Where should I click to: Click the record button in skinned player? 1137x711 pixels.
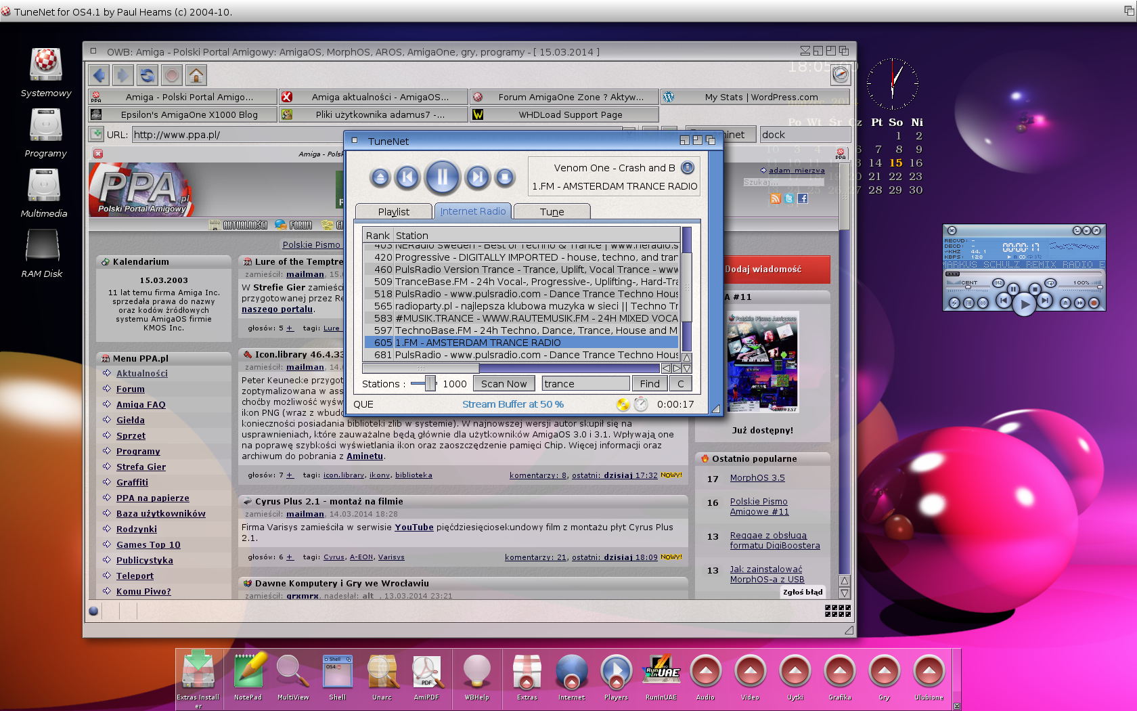[x=1094, y=303]
